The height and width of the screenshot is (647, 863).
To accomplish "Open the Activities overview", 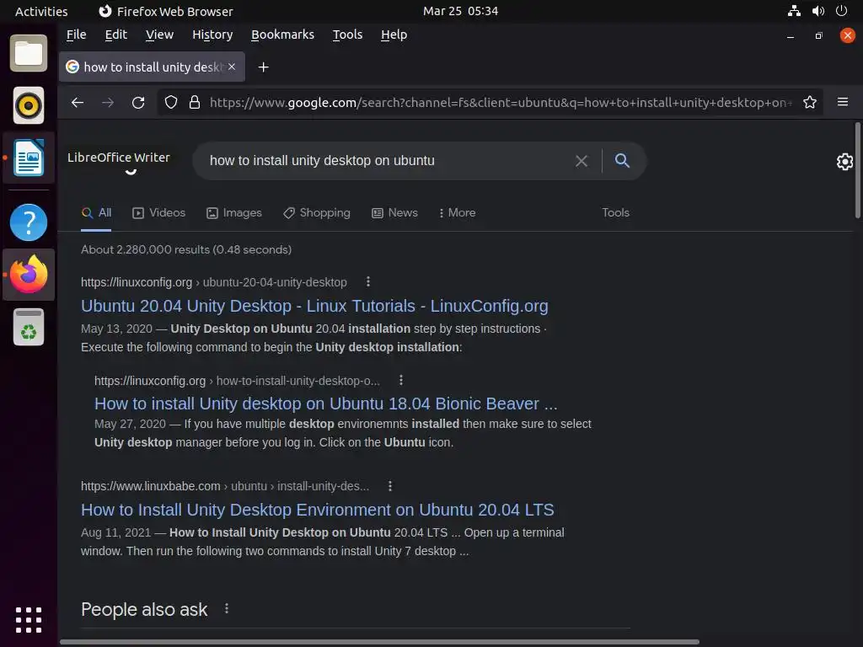I will [x=41, y=11].
